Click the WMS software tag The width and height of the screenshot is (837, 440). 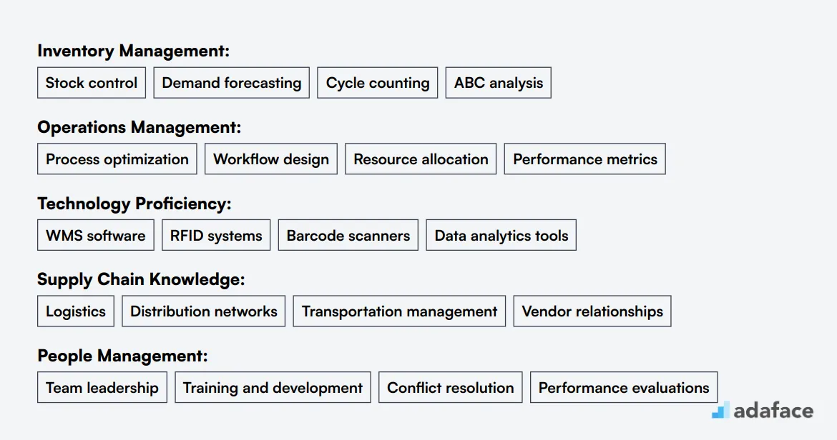coord(96,235)
